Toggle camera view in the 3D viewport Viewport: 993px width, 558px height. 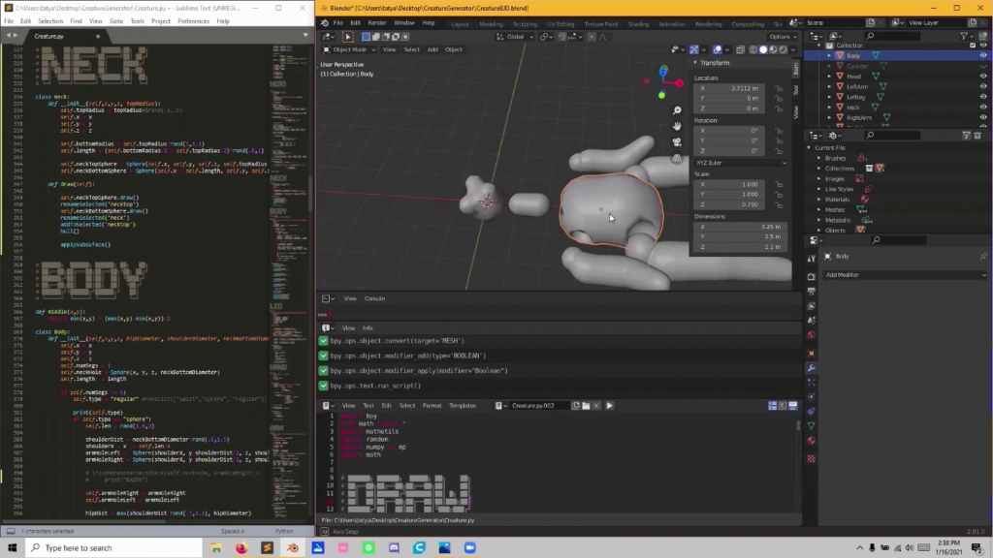click(677, 141)
